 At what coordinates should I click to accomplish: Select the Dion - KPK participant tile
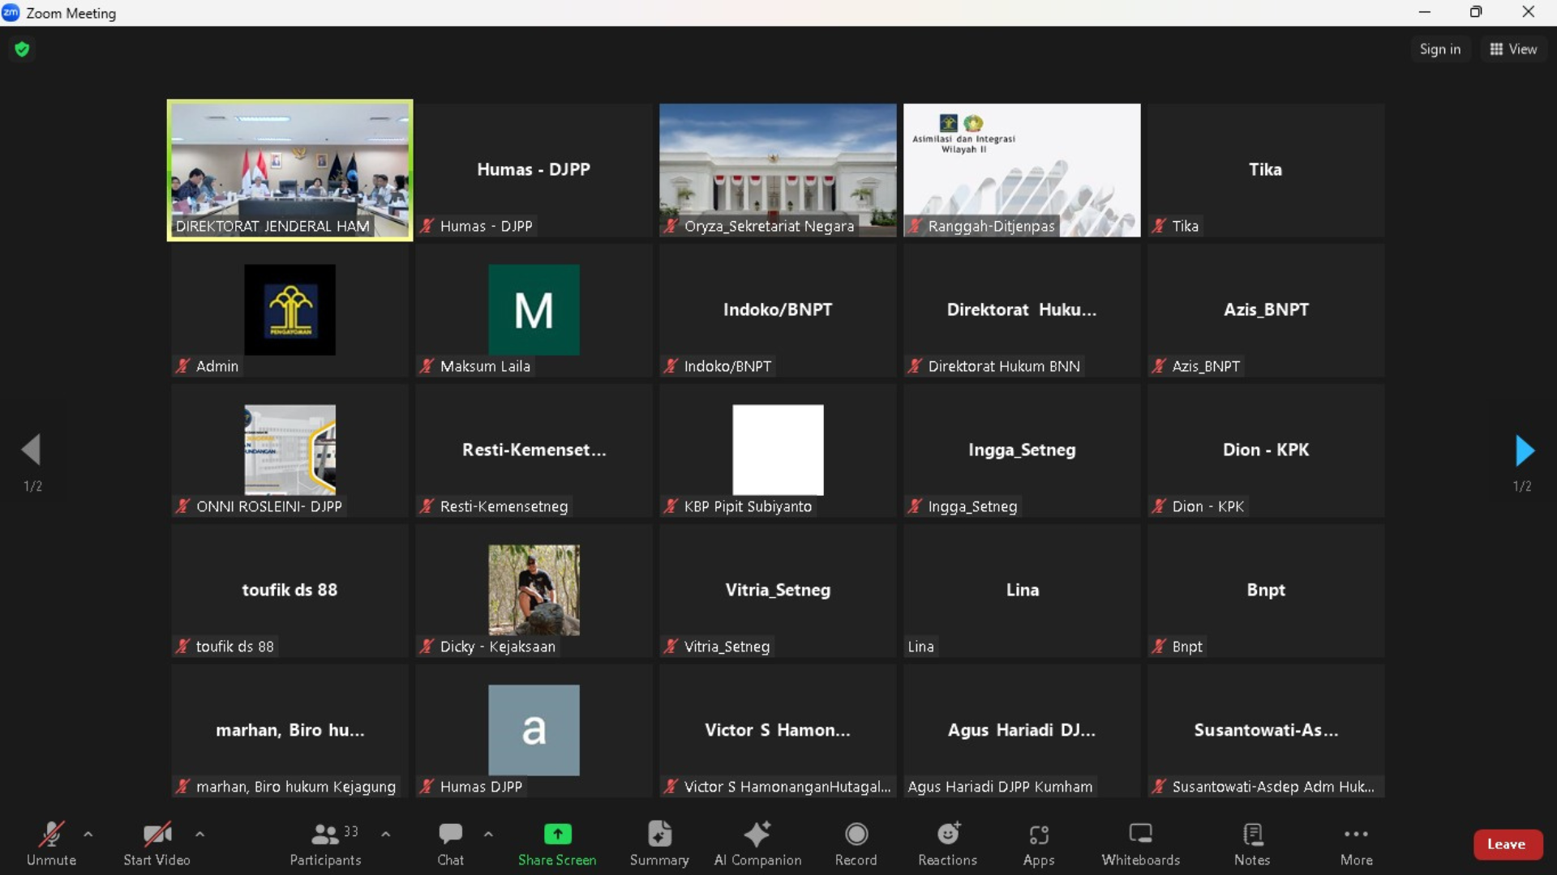(1266, 450)
